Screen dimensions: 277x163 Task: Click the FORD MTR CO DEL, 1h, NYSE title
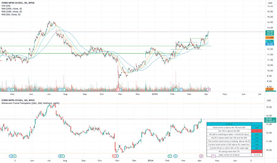[x=18, y=3]
